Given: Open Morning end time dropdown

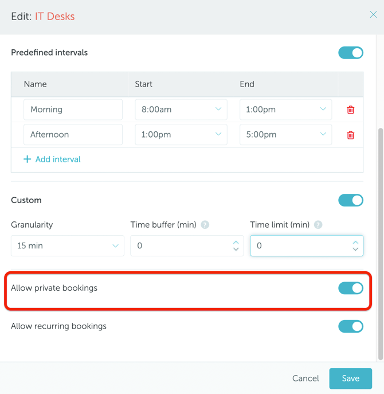Looking at the screenshot, I should 285,110.
